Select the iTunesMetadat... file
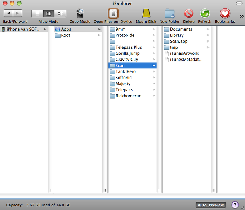 click(187, 60)
